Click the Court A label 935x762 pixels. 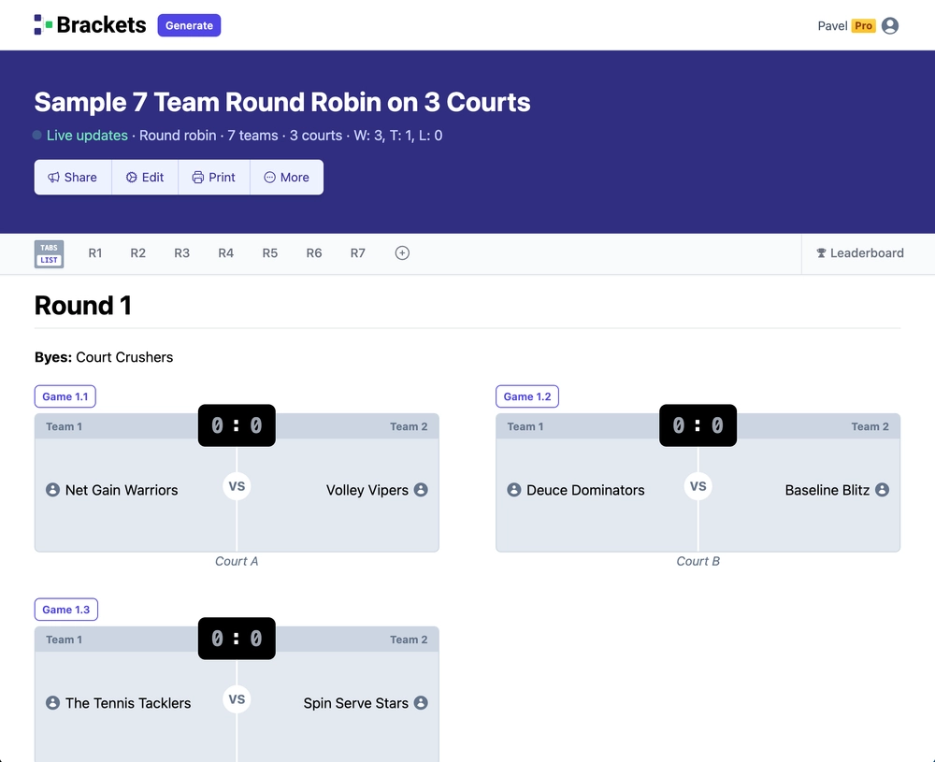(x=237, y=561)
